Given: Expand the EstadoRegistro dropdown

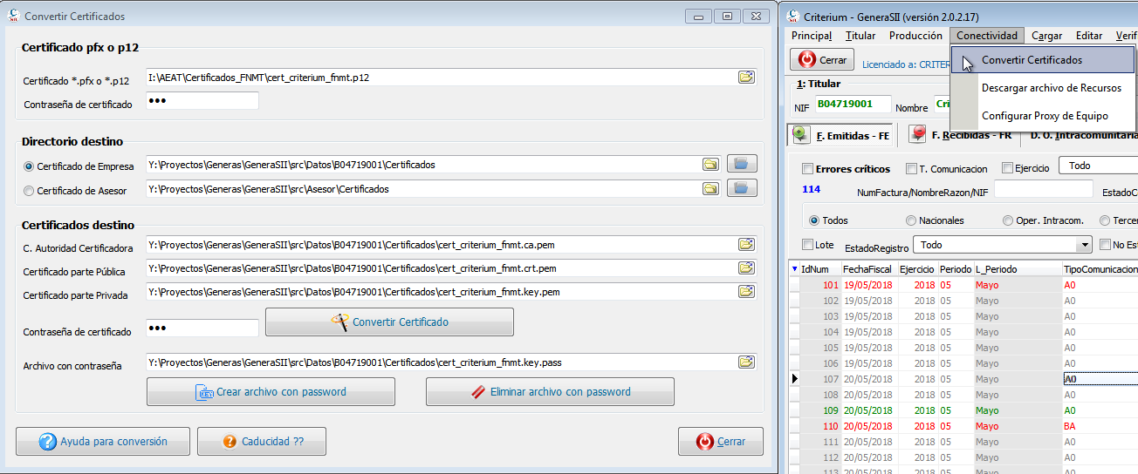Looking at the screenshot, I should tap(1084, 246).
